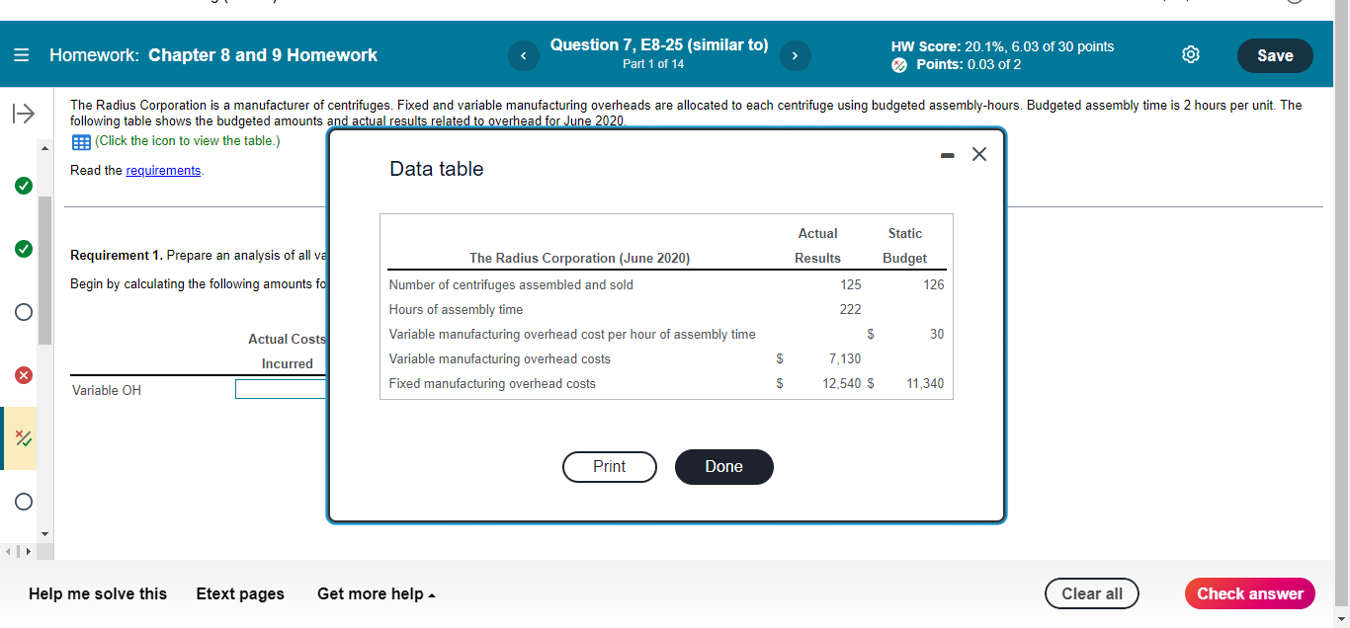Image resolution: width=1350 pixels, height=628 pixels.
Task: Click the previous question chevron arrow
Action: tap(524, 55)
